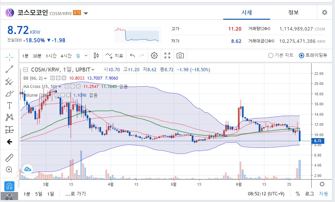Switch to the 정보 tab
The height and width of the screenshot is (202, 335).
294,12
